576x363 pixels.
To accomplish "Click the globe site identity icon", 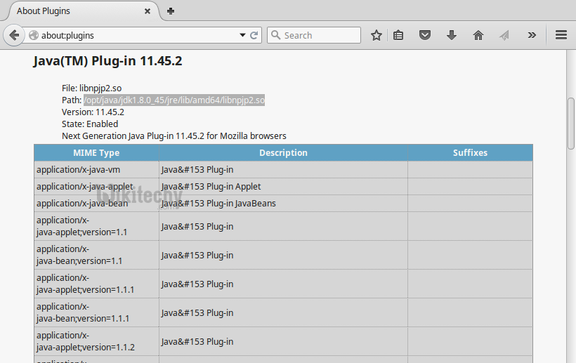I will (x=34, y=35).
